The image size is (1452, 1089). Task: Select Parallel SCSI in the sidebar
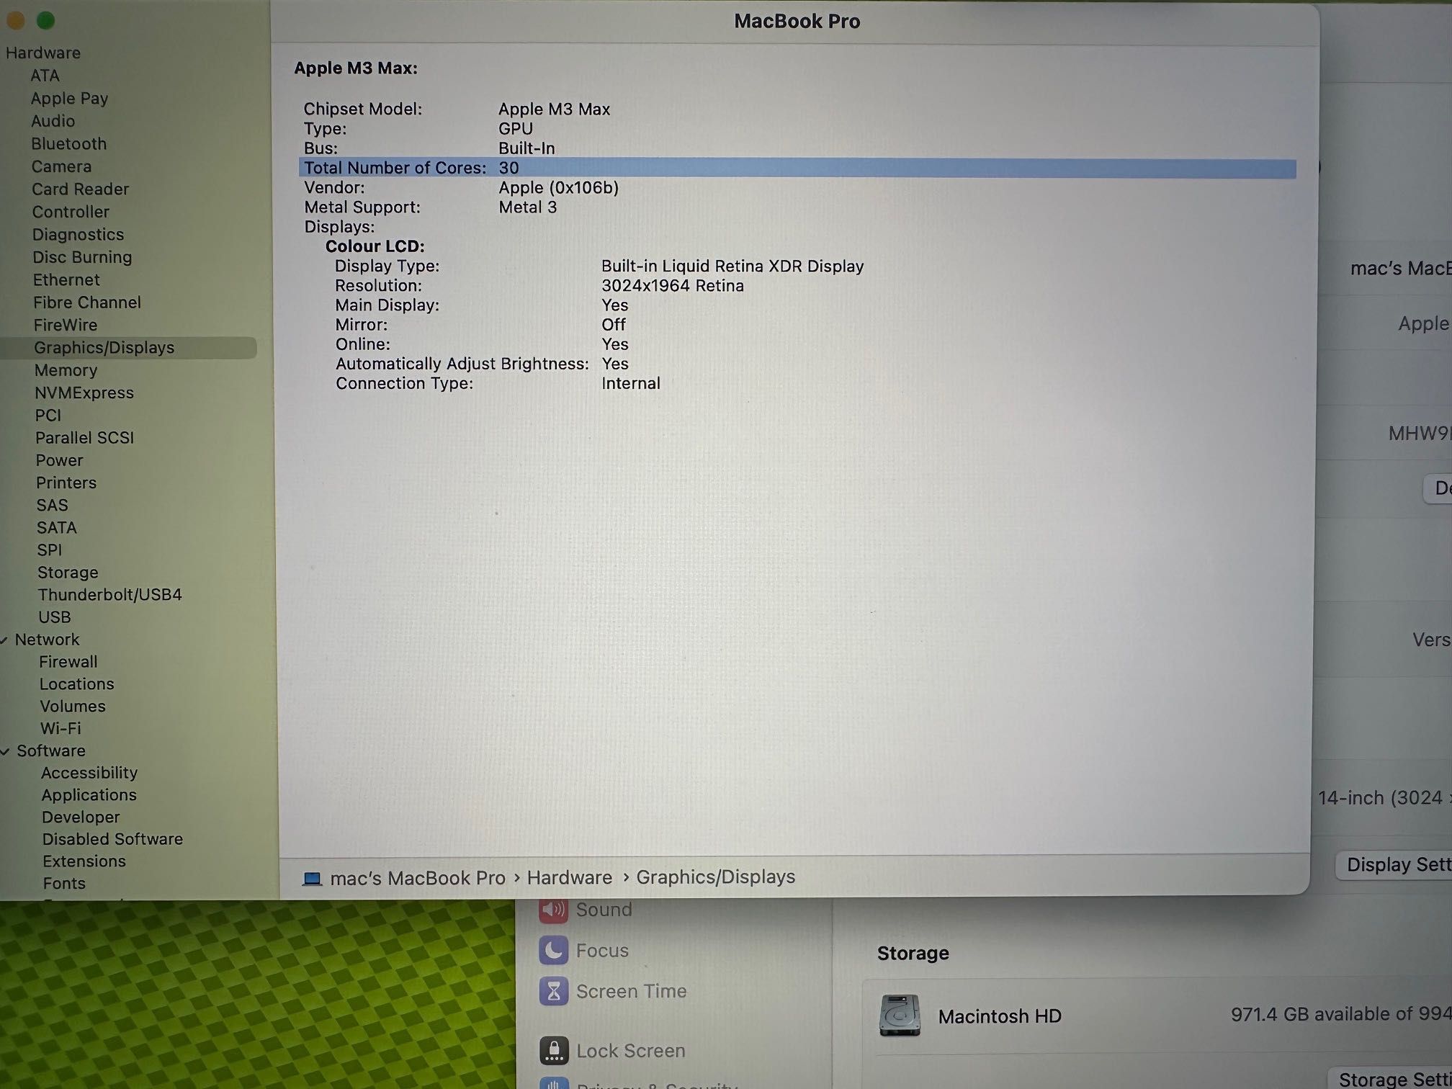coord(84,438)
